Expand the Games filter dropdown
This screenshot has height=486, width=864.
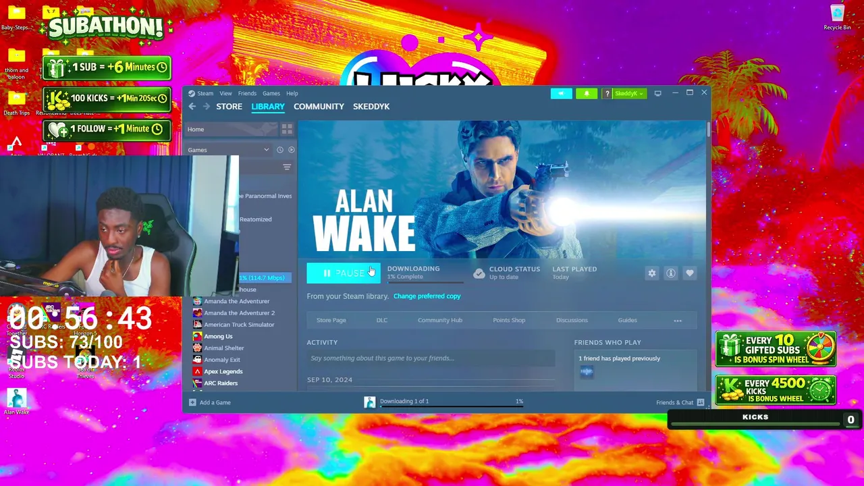(x=266, y=150)
